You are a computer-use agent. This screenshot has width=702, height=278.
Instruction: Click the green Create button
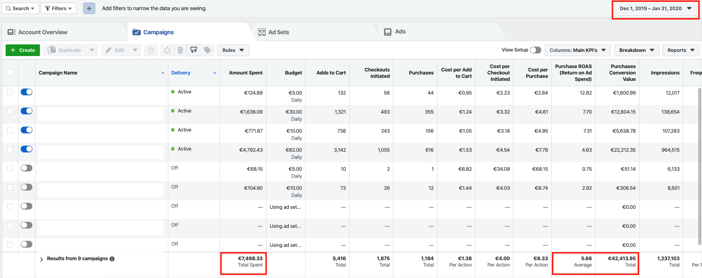[x=23, y=50]
